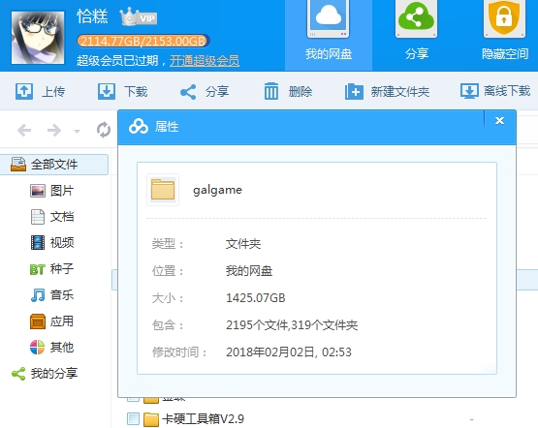Click the galgame folder name text

click(x=217, y=190)
